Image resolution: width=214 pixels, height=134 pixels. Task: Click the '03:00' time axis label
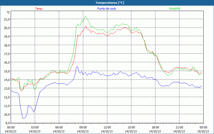[x=35, y=127]
